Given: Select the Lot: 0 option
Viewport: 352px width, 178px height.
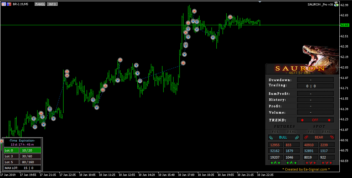Looking at the screenshot, I should (11, 150).
